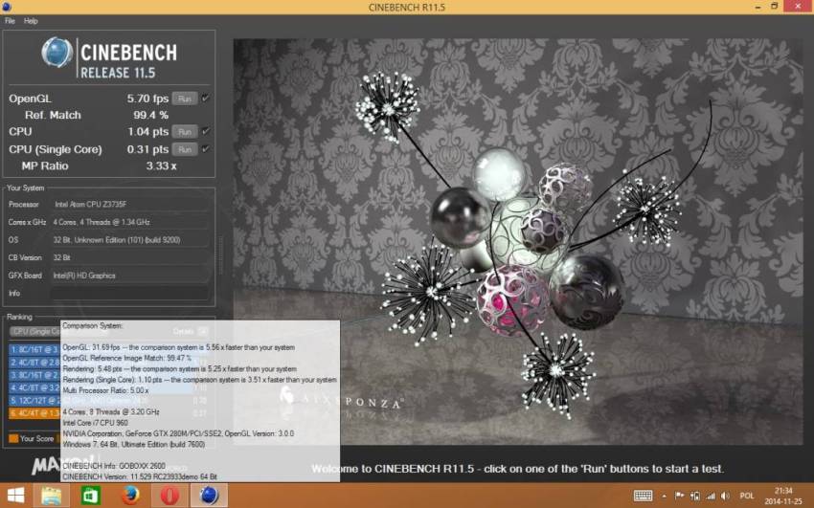Screen dimensions: 814x508
Task: Open the Action Center flag icon
Action: (x=679, y=496)
